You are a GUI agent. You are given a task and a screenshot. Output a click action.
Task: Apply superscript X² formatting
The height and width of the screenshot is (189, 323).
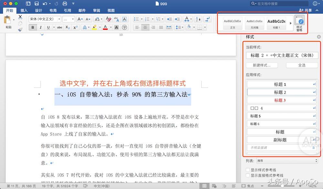click(75, 27)
